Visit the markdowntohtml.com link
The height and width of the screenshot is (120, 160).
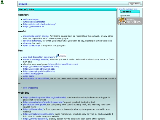[x=39, y=114]
